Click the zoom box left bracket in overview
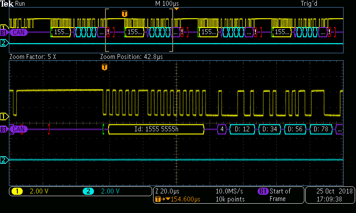Screen dimensions: 356x213 tap(107, 30)
